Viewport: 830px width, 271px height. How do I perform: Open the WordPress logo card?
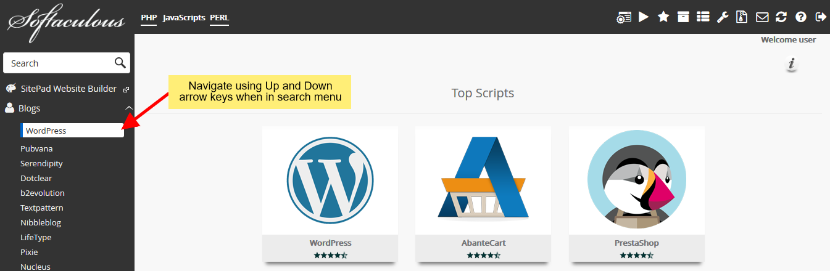click(x=330, y=180)
